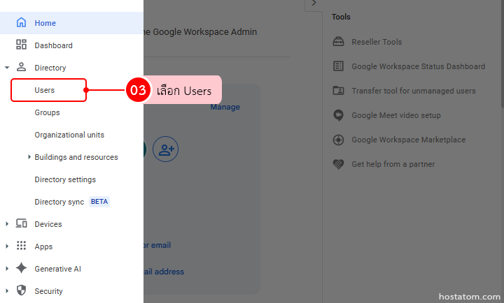Viewport: 504px width, 303px height.
Task: Open Home in the sidebar
Action: (71, 23)
